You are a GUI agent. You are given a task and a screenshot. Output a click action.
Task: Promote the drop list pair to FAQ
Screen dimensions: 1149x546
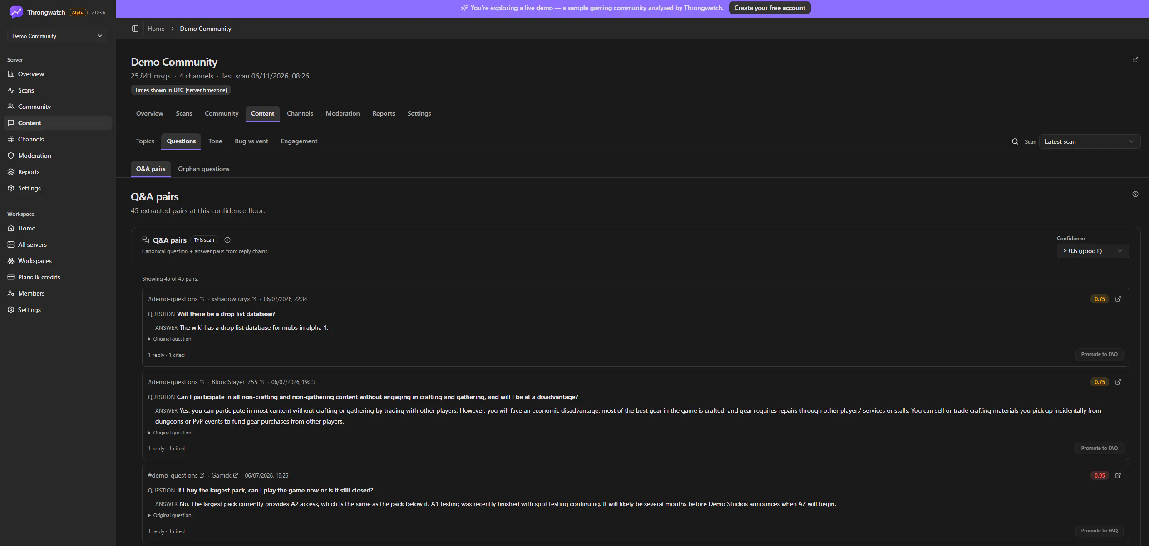[1099, 354]
